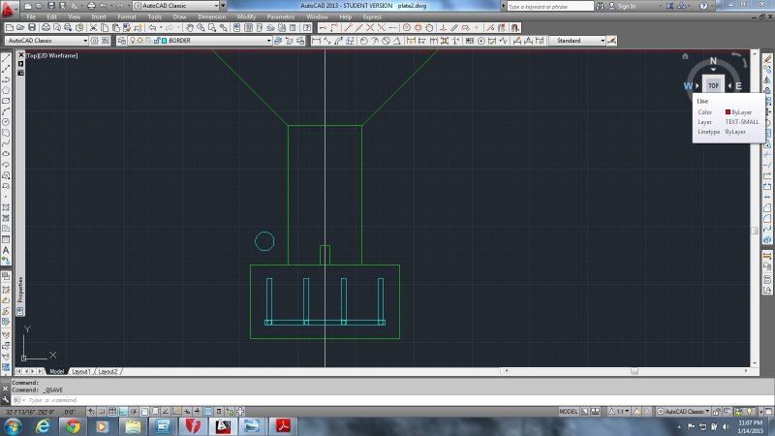Open the Format menu

[127, 16]
